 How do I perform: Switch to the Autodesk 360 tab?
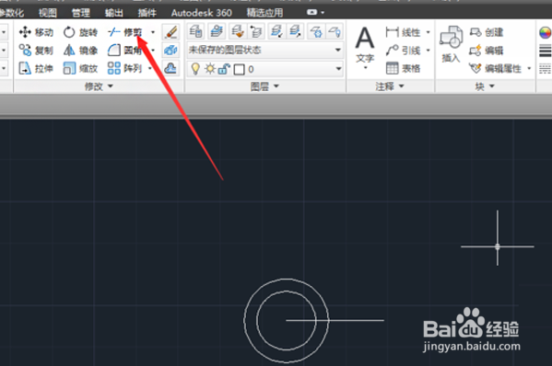[x=202, y=13]
